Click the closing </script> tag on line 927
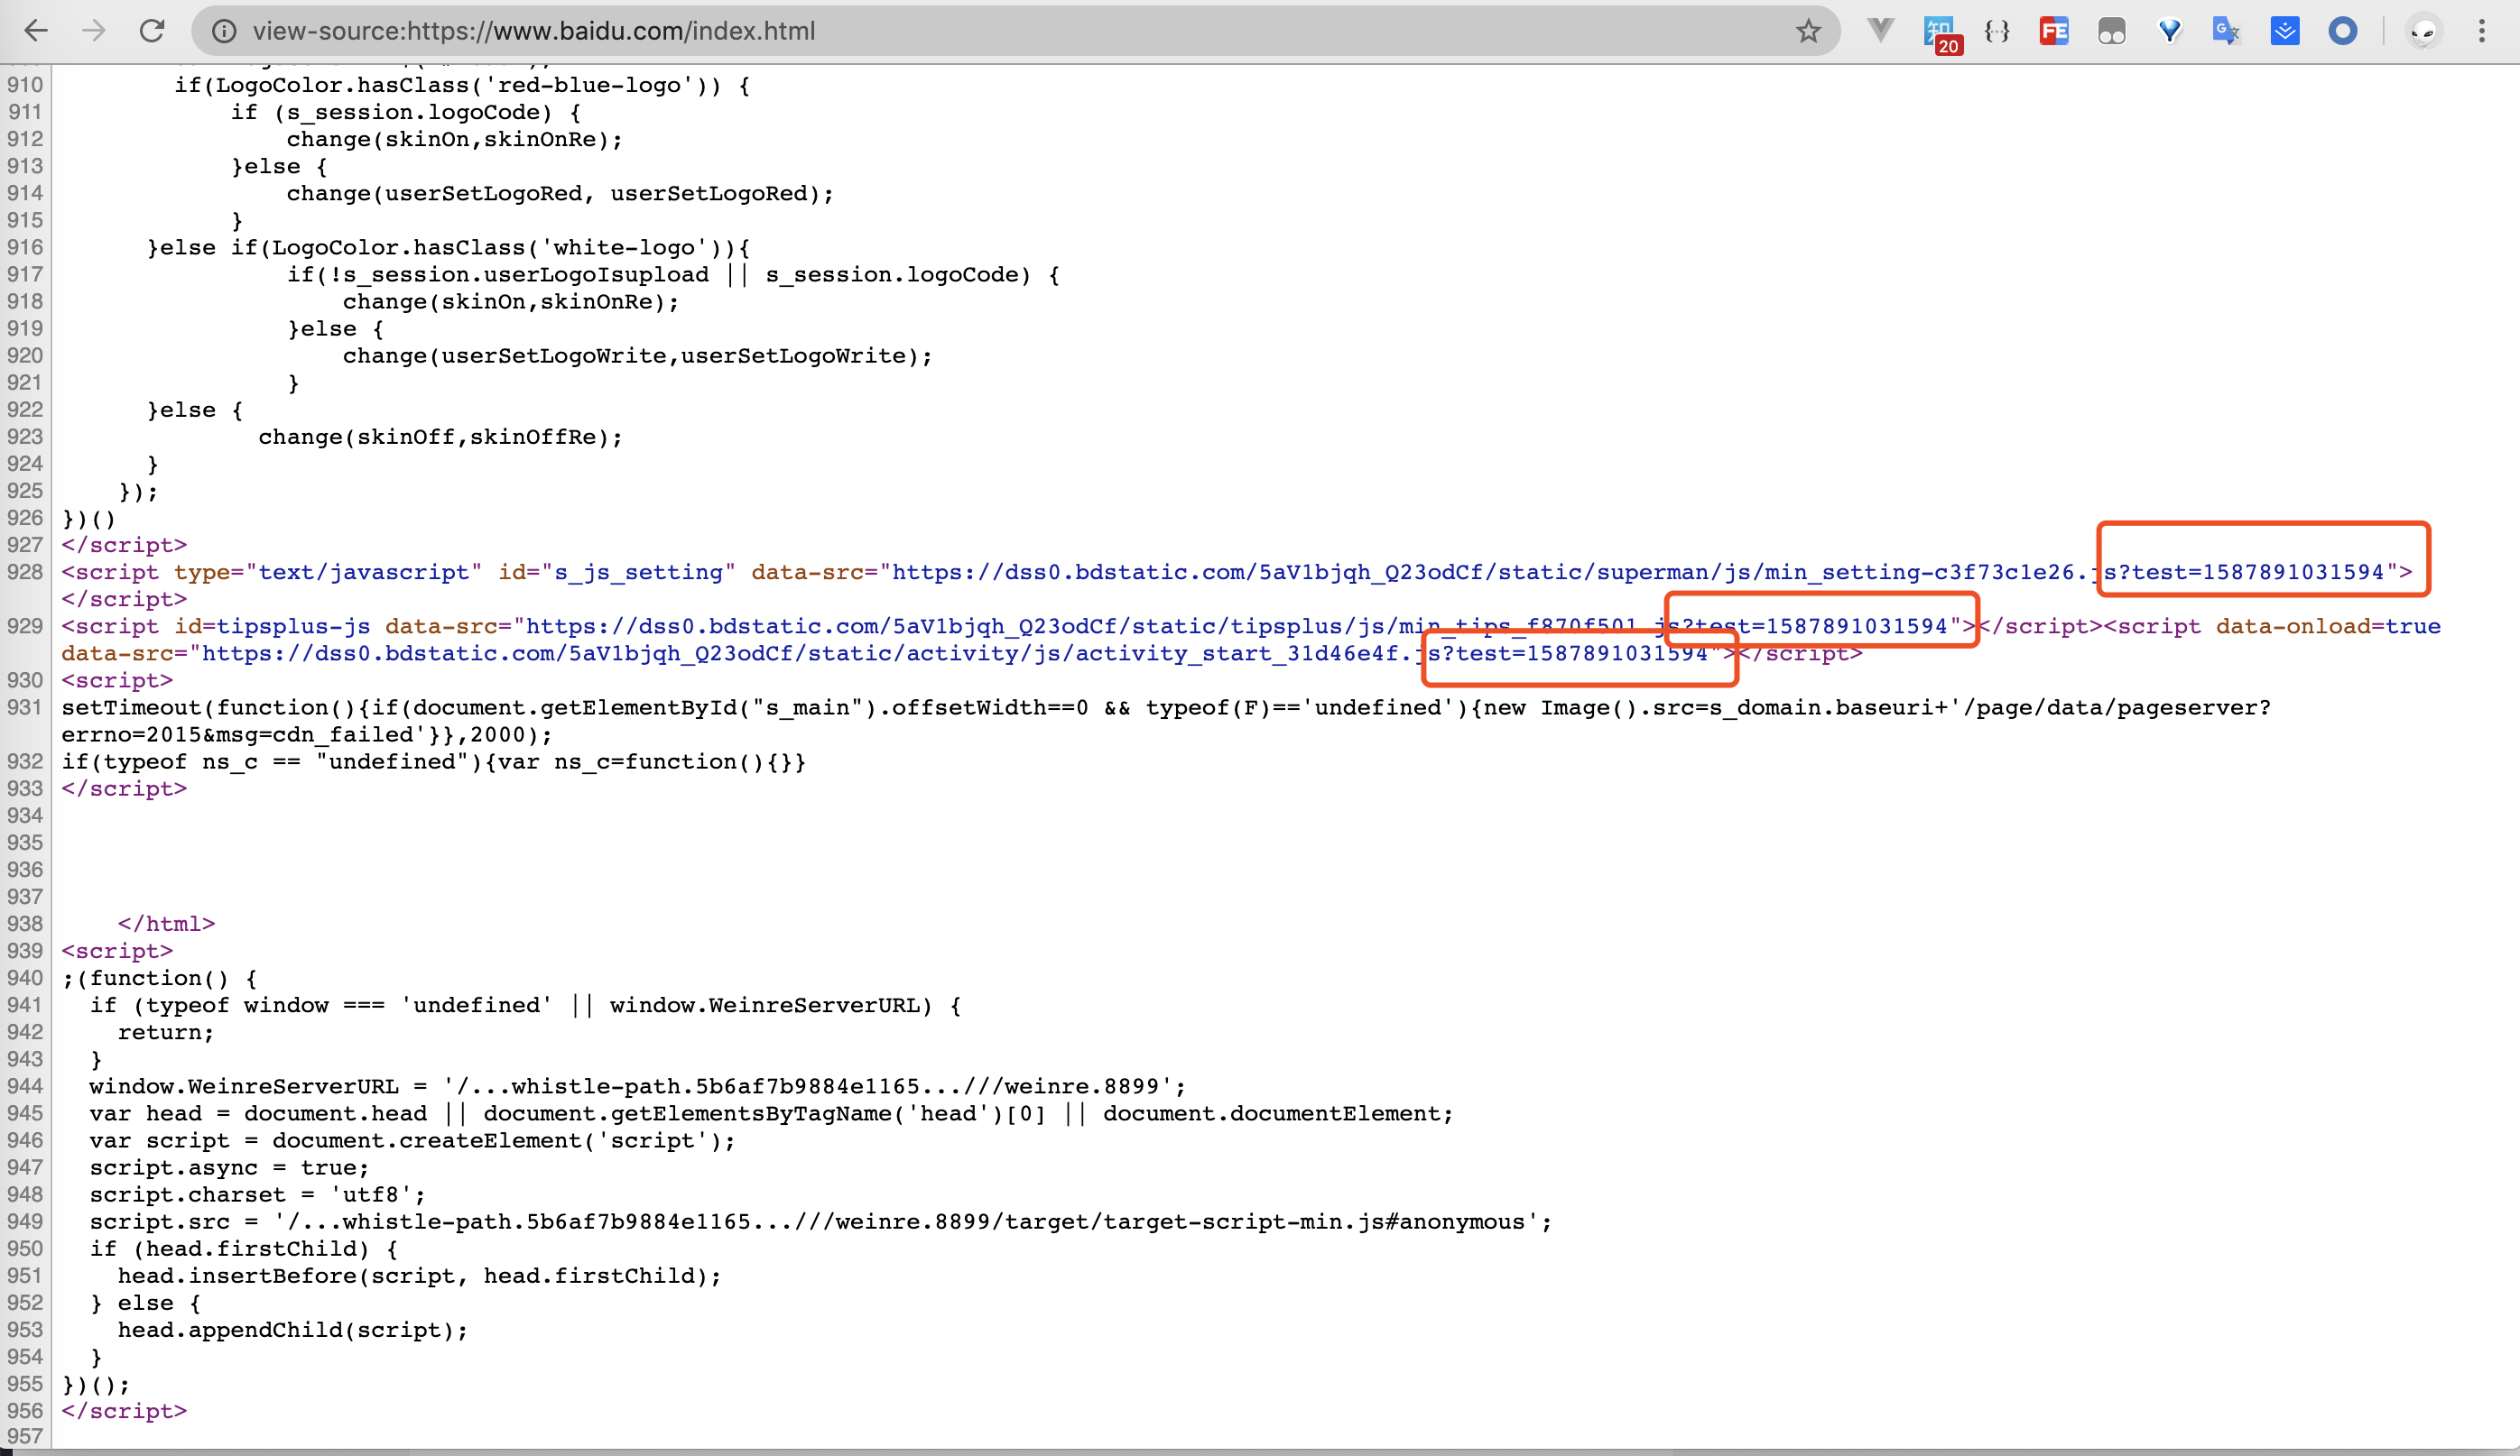 pos(124,546)
